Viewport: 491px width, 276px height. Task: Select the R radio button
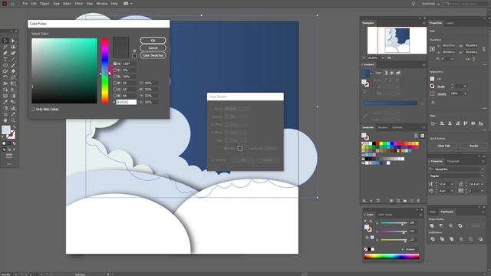[x=115, y=83]
